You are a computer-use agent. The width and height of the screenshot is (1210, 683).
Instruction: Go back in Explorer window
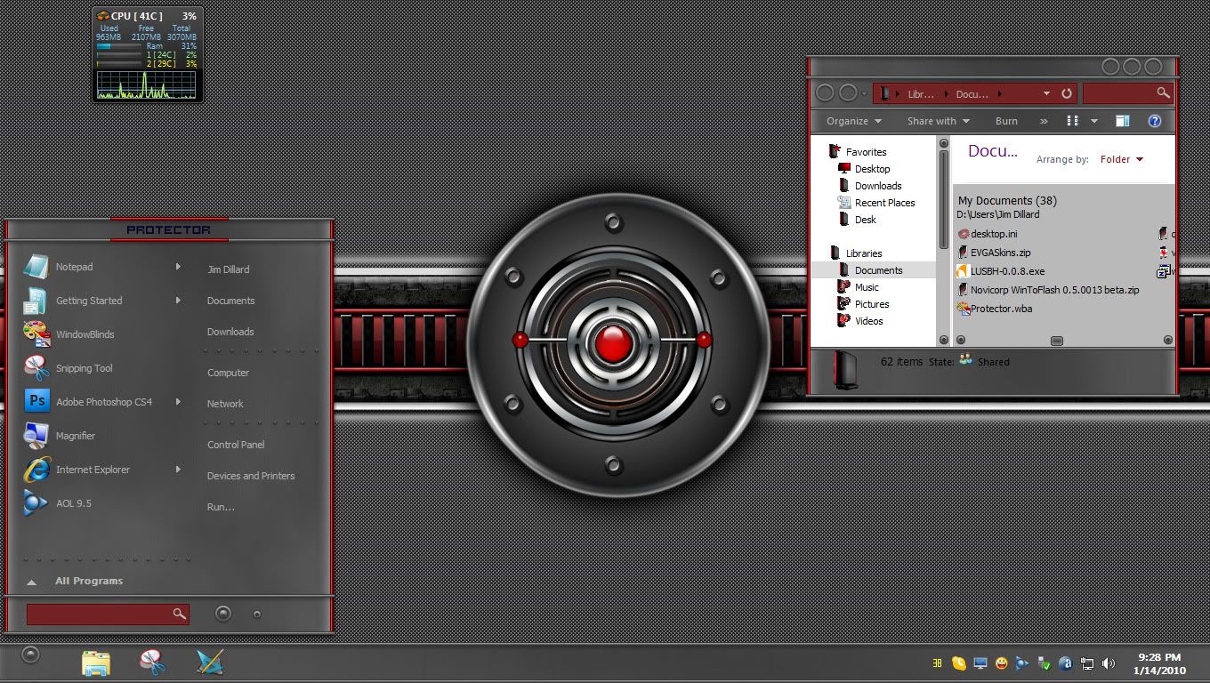(826, 92)
